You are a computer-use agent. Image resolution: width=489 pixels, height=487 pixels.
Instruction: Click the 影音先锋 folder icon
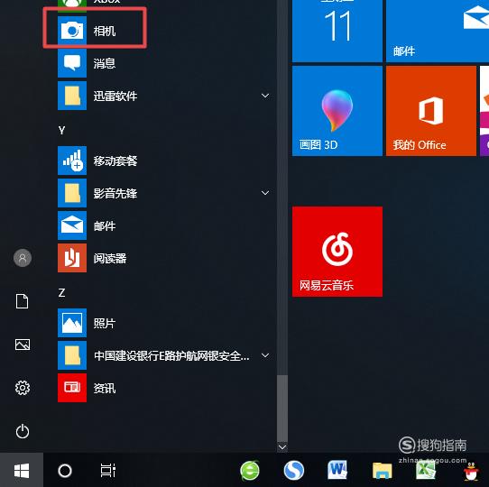click(72, 193)
